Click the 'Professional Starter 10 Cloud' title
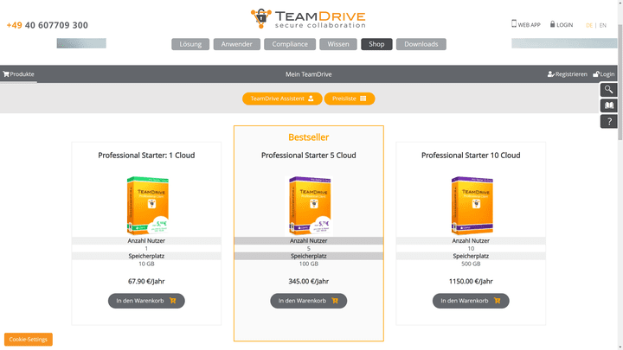Viewport: 623px width, 350px height. 471,156
